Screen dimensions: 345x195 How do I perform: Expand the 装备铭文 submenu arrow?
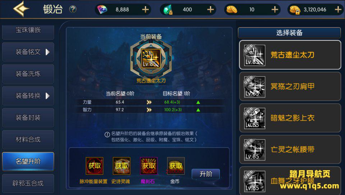point(47,52)
